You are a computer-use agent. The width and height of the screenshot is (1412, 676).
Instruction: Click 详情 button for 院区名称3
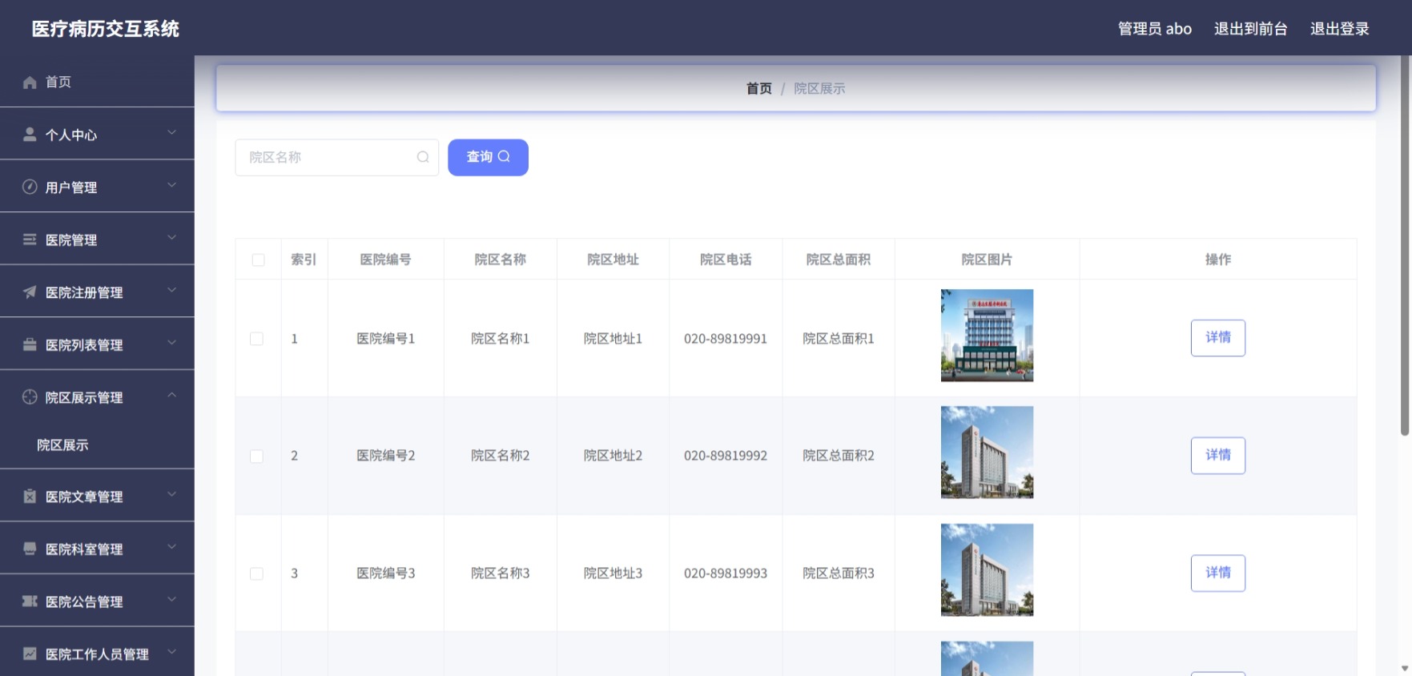(x=1217, y=573)
